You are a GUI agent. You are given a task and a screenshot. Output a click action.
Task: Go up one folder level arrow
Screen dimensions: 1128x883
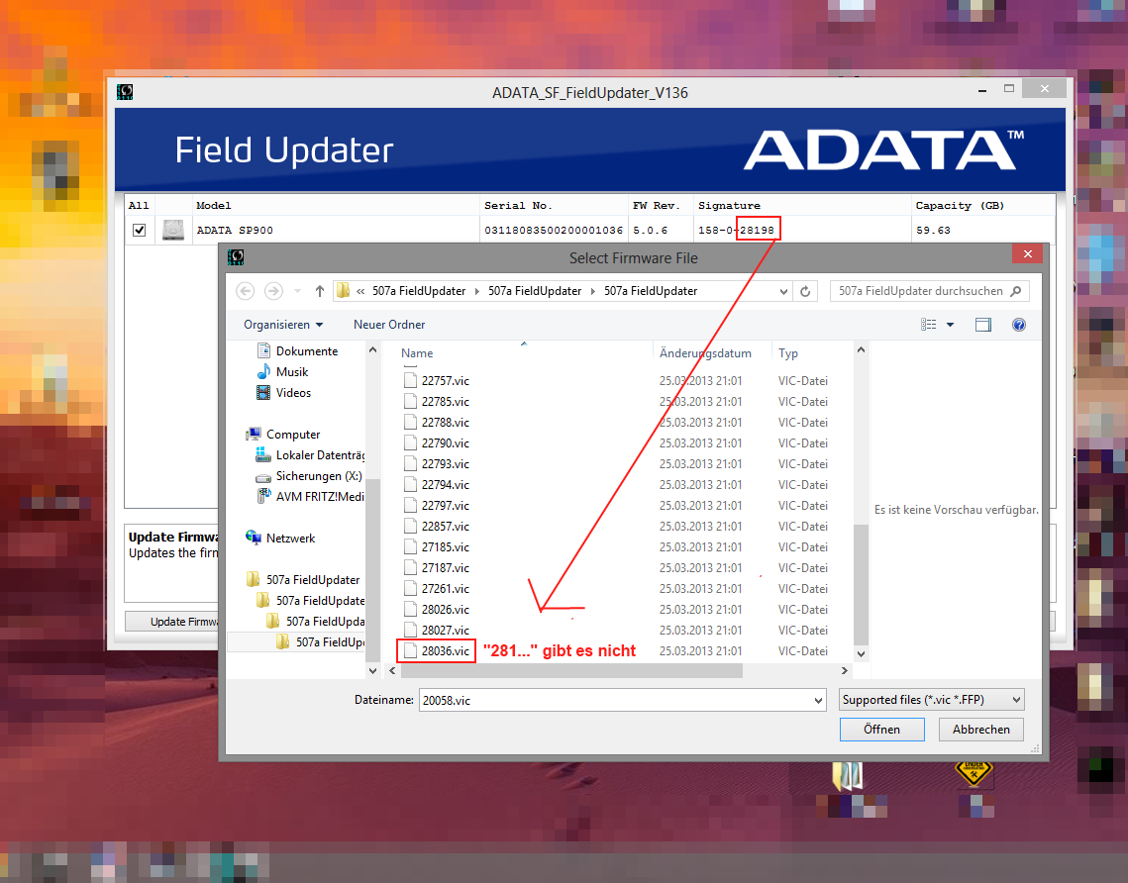pos(320,291)
